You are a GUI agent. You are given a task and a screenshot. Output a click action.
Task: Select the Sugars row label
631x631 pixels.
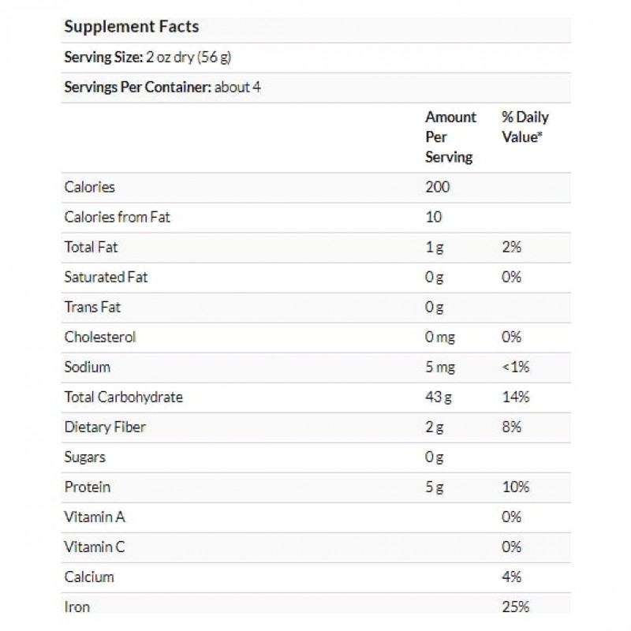coord(84,457)
